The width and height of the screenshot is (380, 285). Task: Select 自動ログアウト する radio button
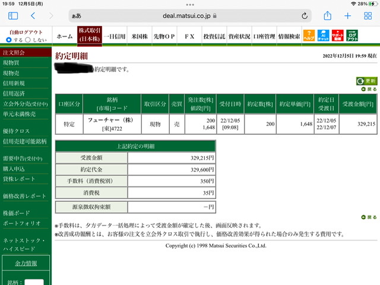click(9, 40)
